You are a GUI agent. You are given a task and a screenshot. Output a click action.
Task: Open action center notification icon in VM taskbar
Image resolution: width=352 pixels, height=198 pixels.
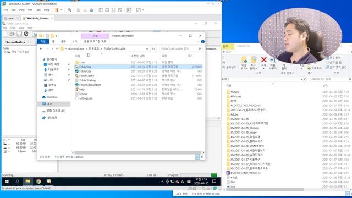point(214,182)
